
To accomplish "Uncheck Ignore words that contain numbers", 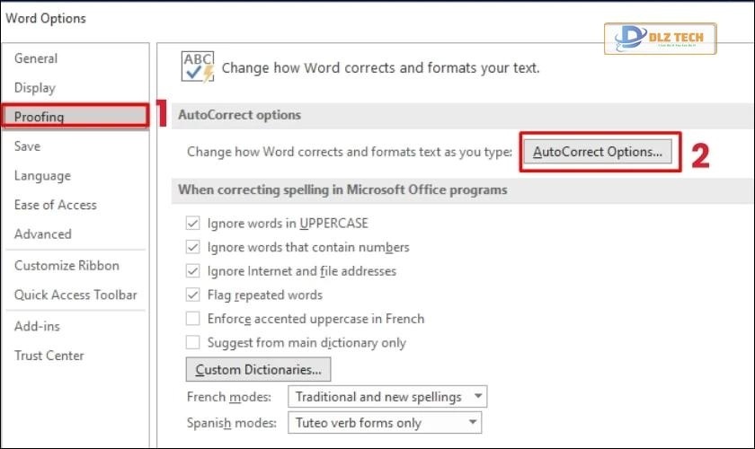I will tap(192, 247).
